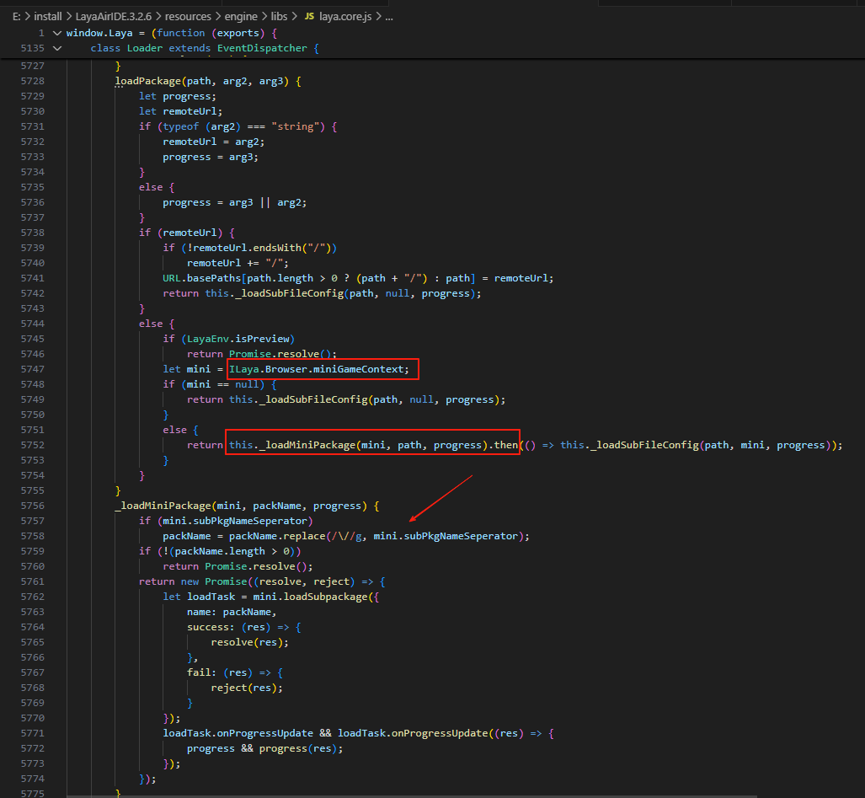Click the endsWith call on line 5739
This screenshot has height=798, width=865.
pyautogui.click(x=277, y=249)
